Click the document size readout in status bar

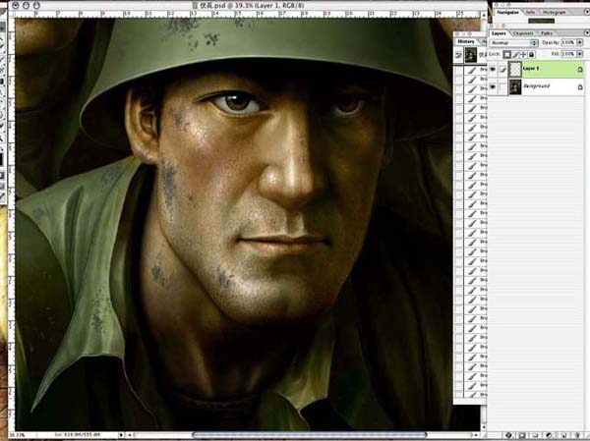[x=77, y=435]
